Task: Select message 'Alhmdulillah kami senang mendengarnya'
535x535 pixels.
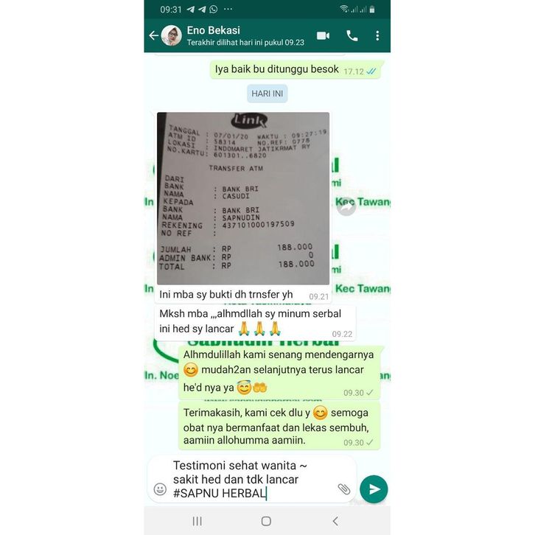Action: (x=279, y=373)
